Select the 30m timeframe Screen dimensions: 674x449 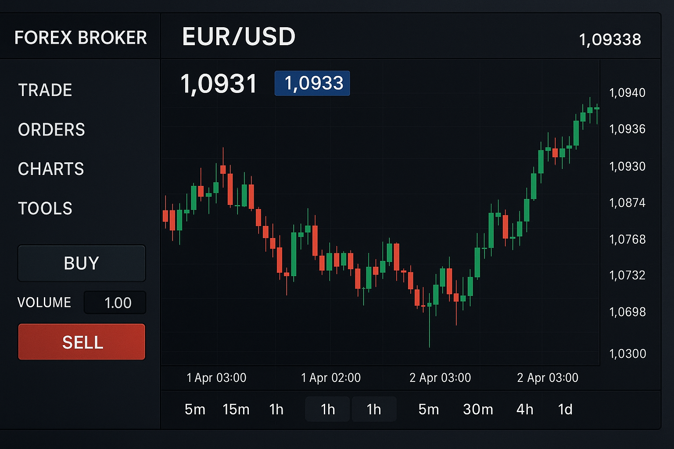pos(478,410)
